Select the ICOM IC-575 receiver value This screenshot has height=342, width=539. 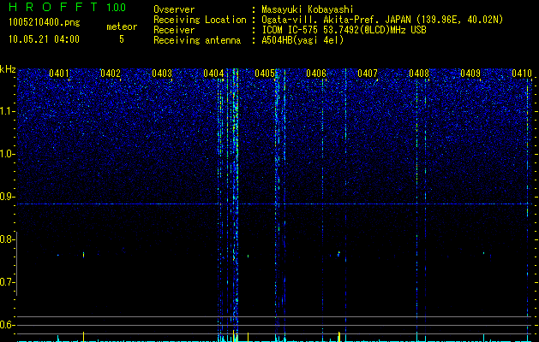point(344,30)
